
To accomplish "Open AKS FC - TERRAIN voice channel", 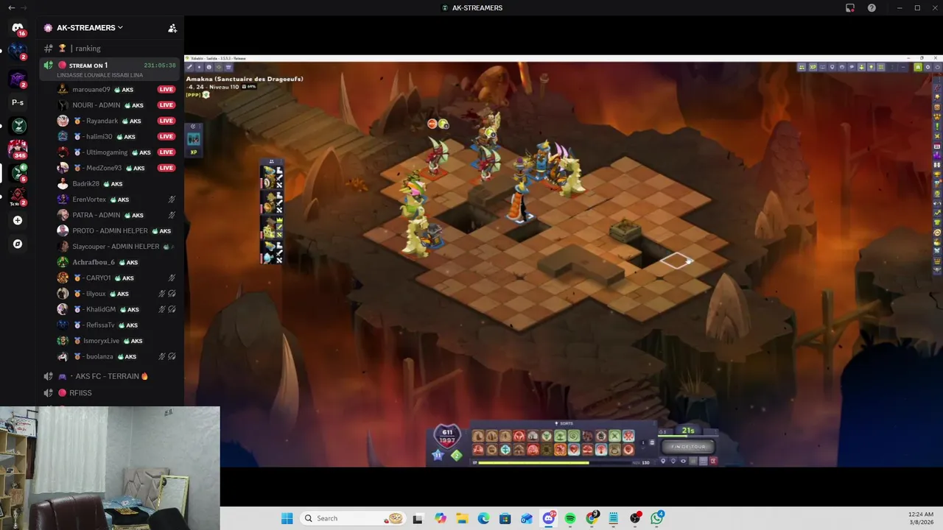I will tap(111, 376).
